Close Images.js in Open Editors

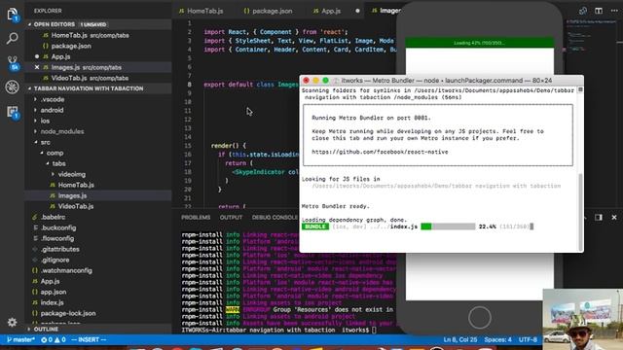37,67
